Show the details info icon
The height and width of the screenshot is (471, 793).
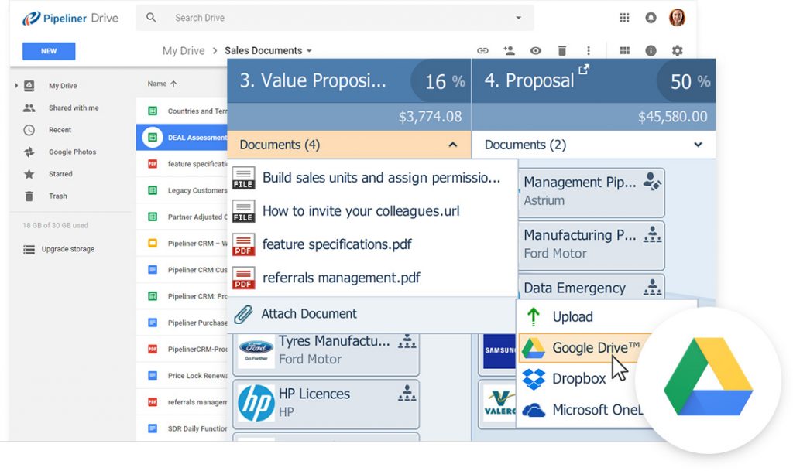pos(651,50)
